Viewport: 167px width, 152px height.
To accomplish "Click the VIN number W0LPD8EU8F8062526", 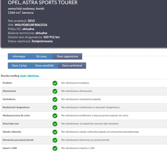I will [31, 25].
